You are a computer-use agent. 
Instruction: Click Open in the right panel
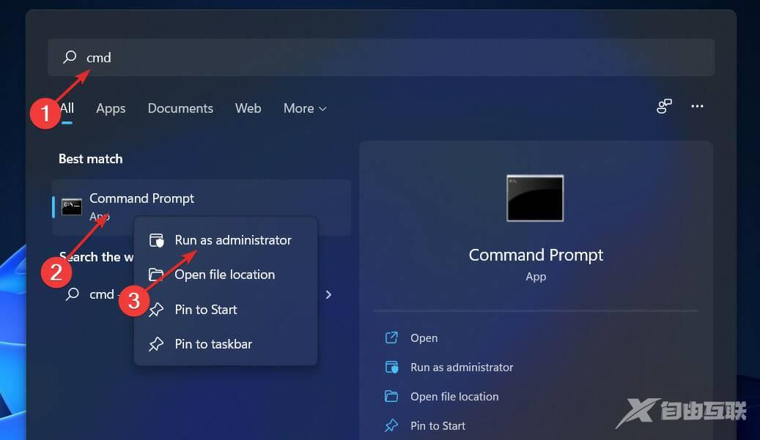[x=424, y=338]
